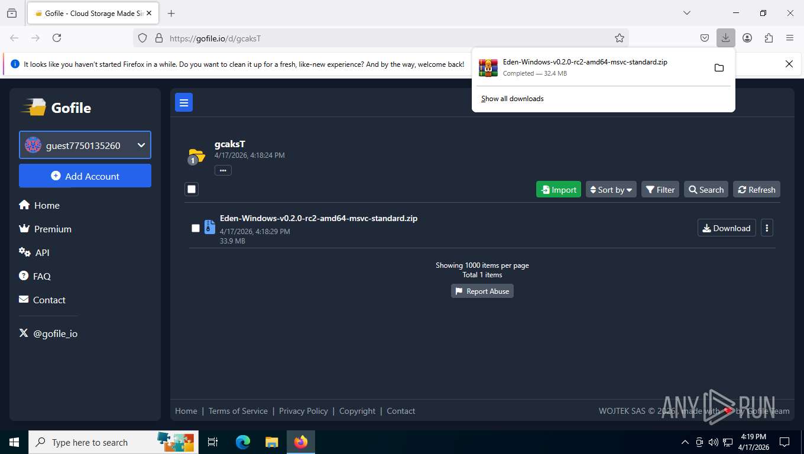Screen dimensions: 804x454
Task: Dismiss the Firefox refresh notification bar
Action: 789,64
